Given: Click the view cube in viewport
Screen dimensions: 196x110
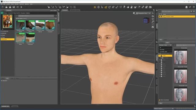Looking at the screenshot, I should pyautogui.click(x=146, y=20).
